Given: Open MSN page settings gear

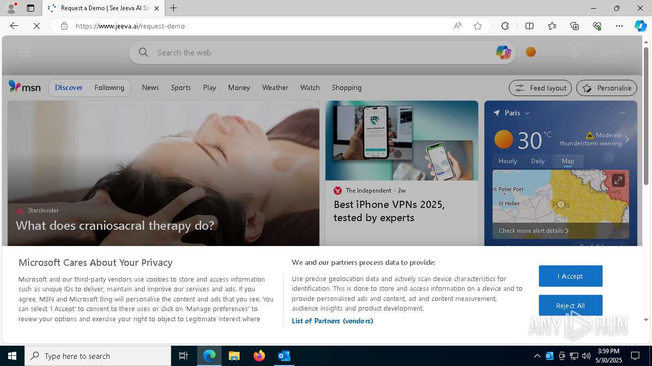Looking at the screenshot, I should click(x=574, y=52).
